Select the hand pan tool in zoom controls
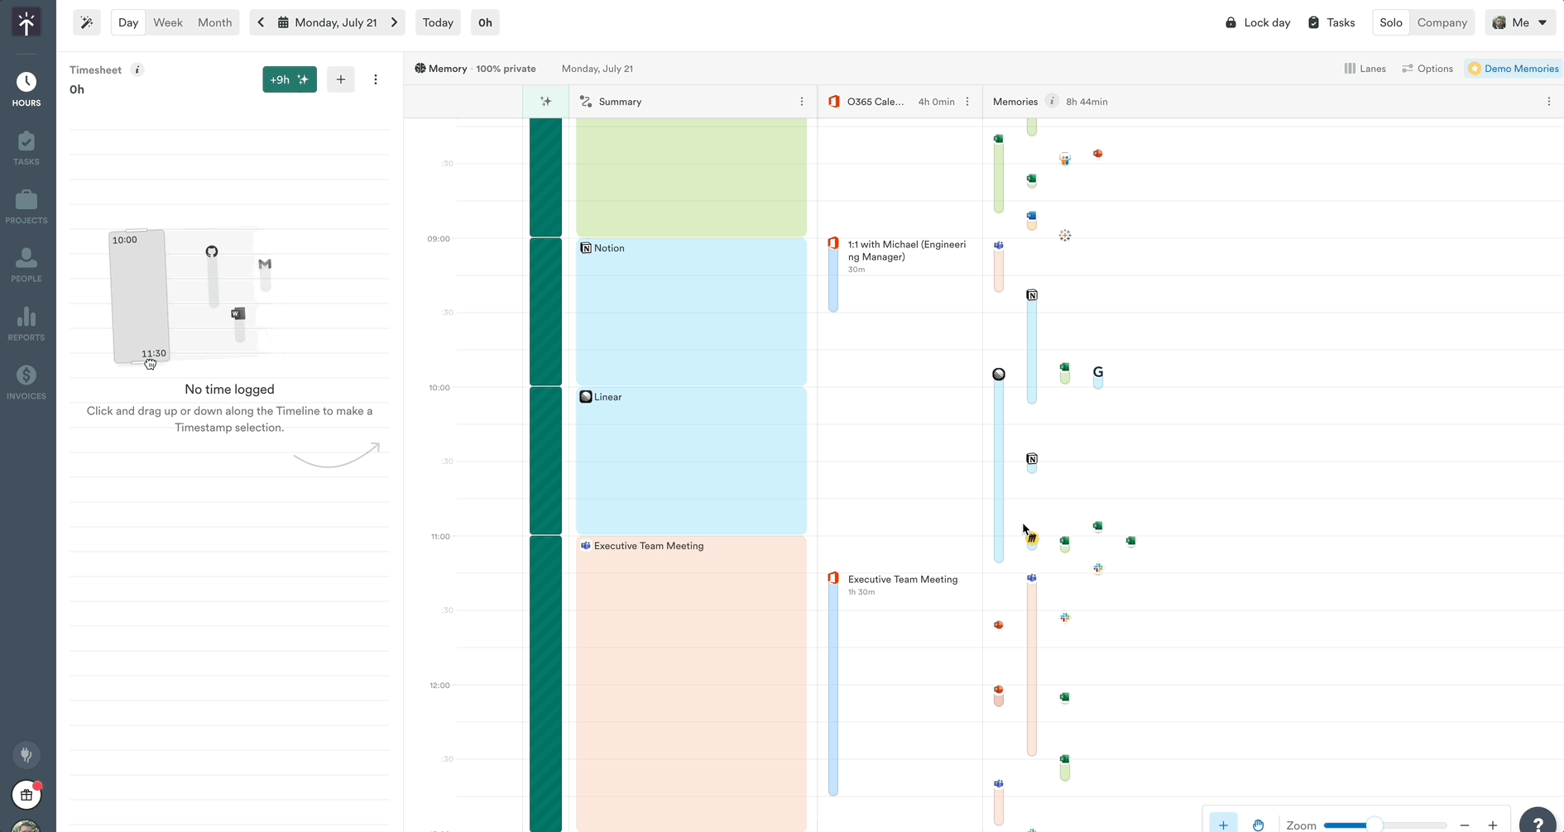1564x832 pixels. pos(1259,825)
